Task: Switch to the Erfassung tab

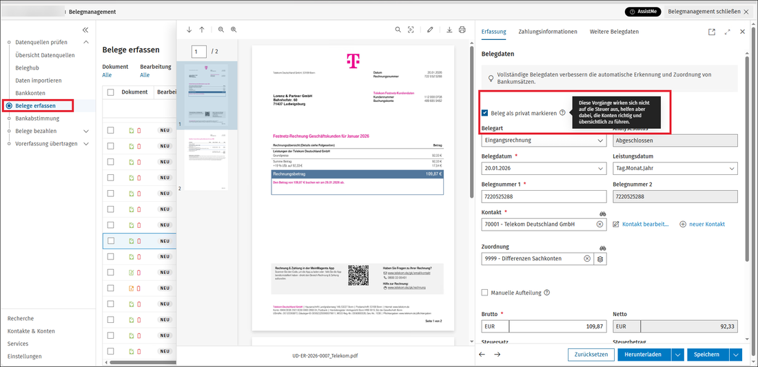Action: (493, 32)
